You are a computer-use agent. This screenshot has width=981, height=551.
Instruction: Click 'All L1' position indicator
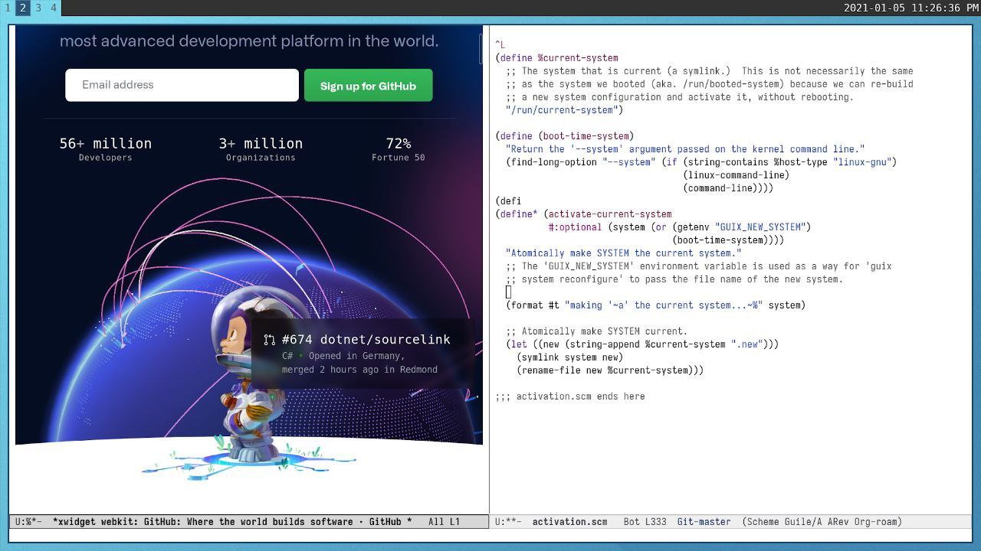(444, 522)
